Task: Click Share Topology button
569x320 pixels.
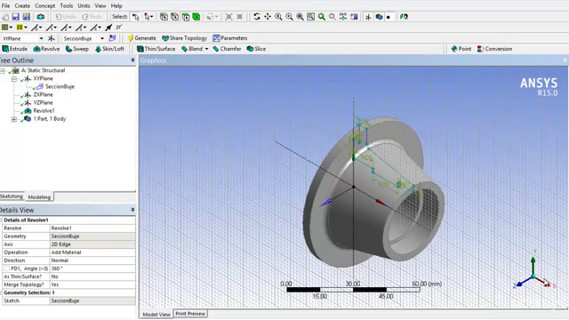Action: tap(184, 38)
